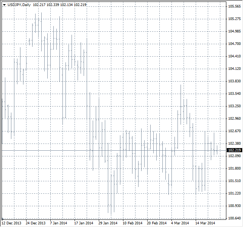Pick the 29 Jan 2014 date label
This screenshot has width=243, height=227.
pos(108,223)
